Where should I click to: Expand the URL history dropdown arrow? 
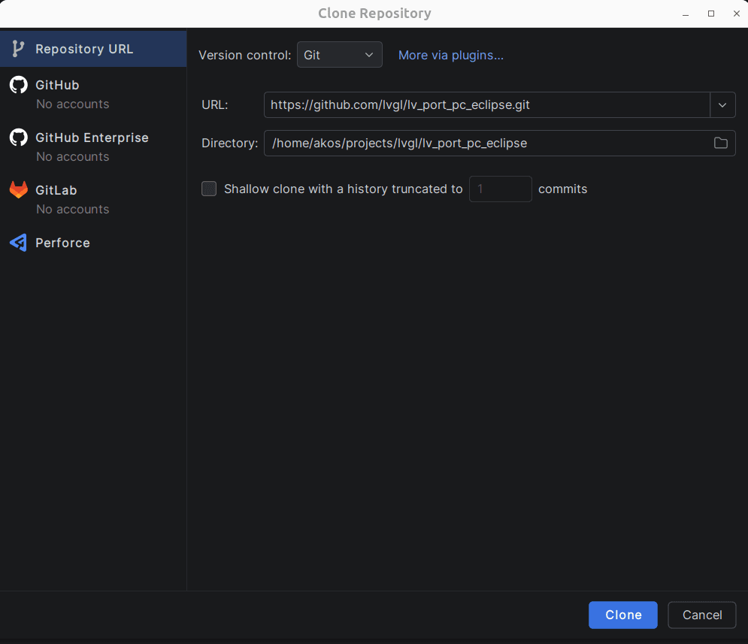722,105
